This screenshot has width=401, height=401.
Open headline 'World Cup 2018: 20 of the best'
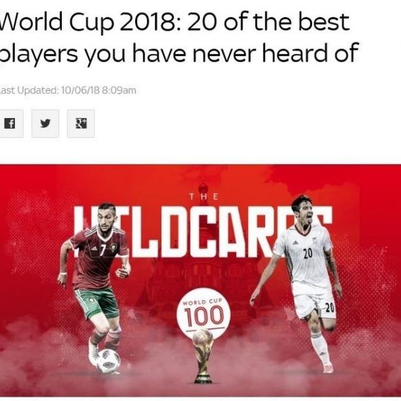174,22
